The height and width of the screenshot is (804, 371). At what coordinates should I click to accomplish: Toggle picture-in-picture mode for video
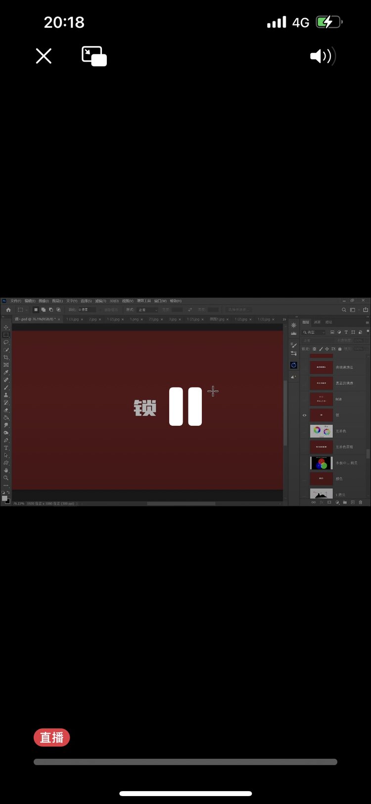pos(94,56)
